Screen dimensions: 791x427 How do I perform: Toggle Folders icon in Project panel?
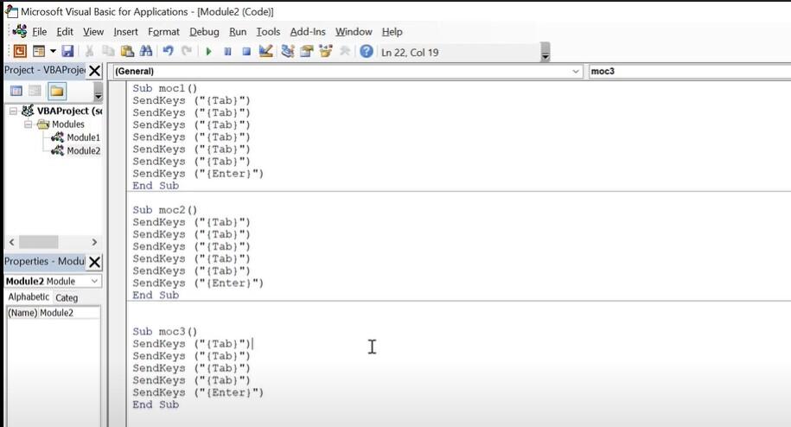pyautogui.click(x=57, y=92)
